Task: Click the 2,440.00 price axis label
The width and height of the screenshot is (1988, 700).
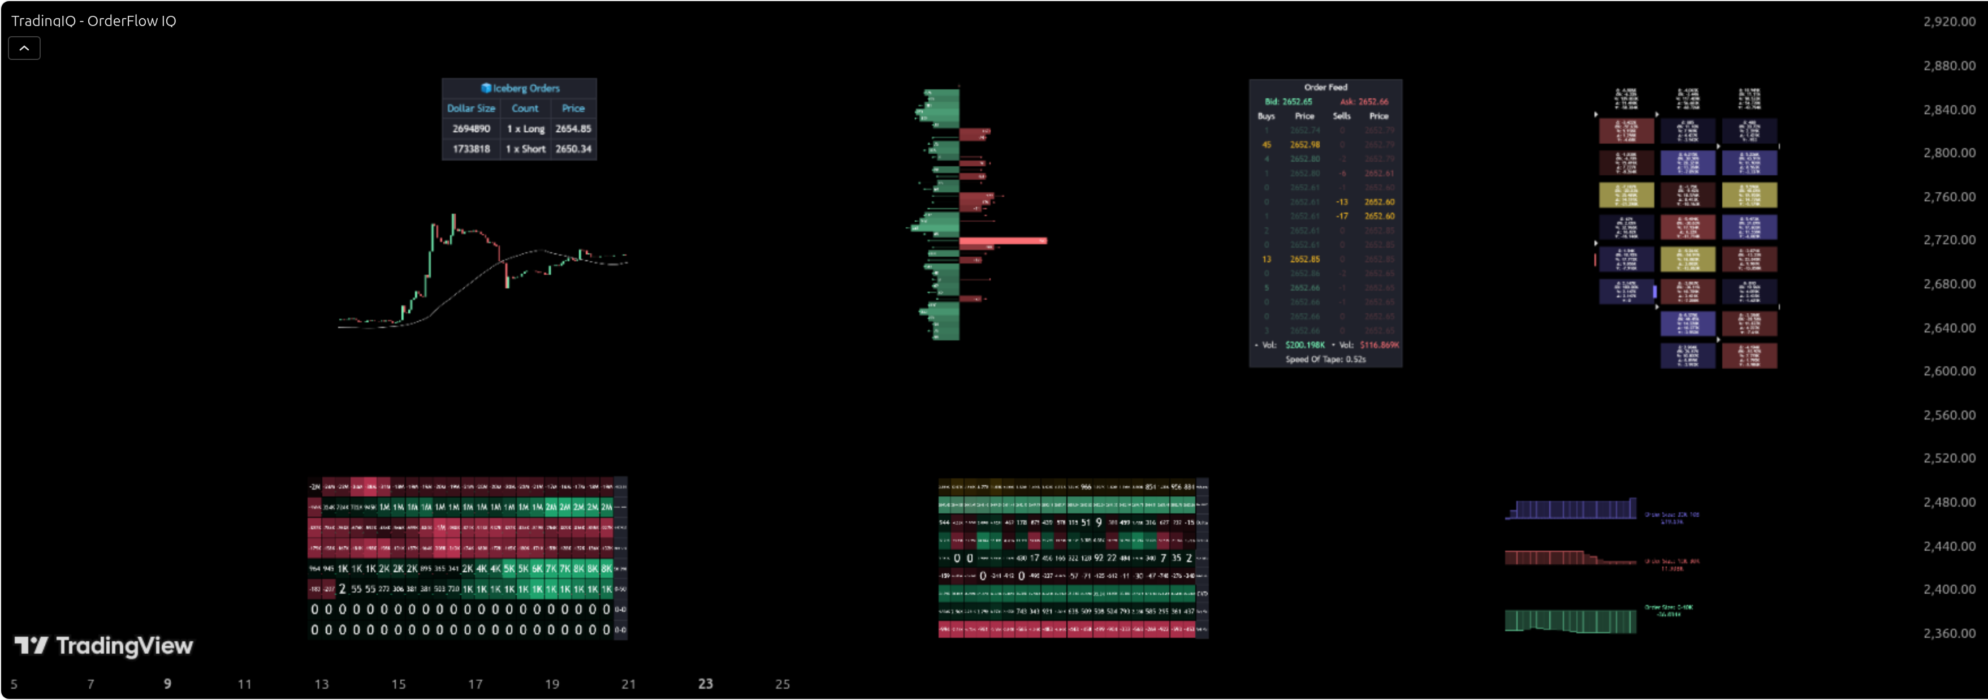Action: click(x=1948, y=546)
